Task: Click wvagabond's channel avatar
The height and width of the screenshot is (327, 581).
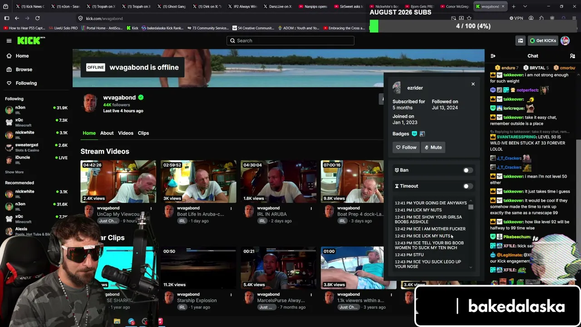Action: (90, 104)
